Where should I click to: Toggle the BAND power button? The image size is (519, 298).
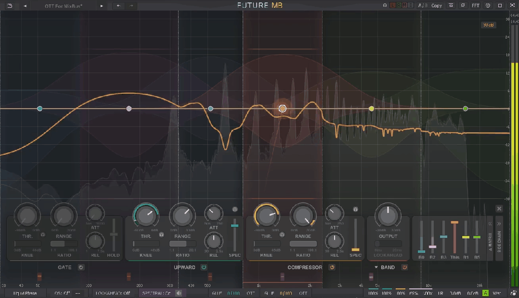[404, 267]
